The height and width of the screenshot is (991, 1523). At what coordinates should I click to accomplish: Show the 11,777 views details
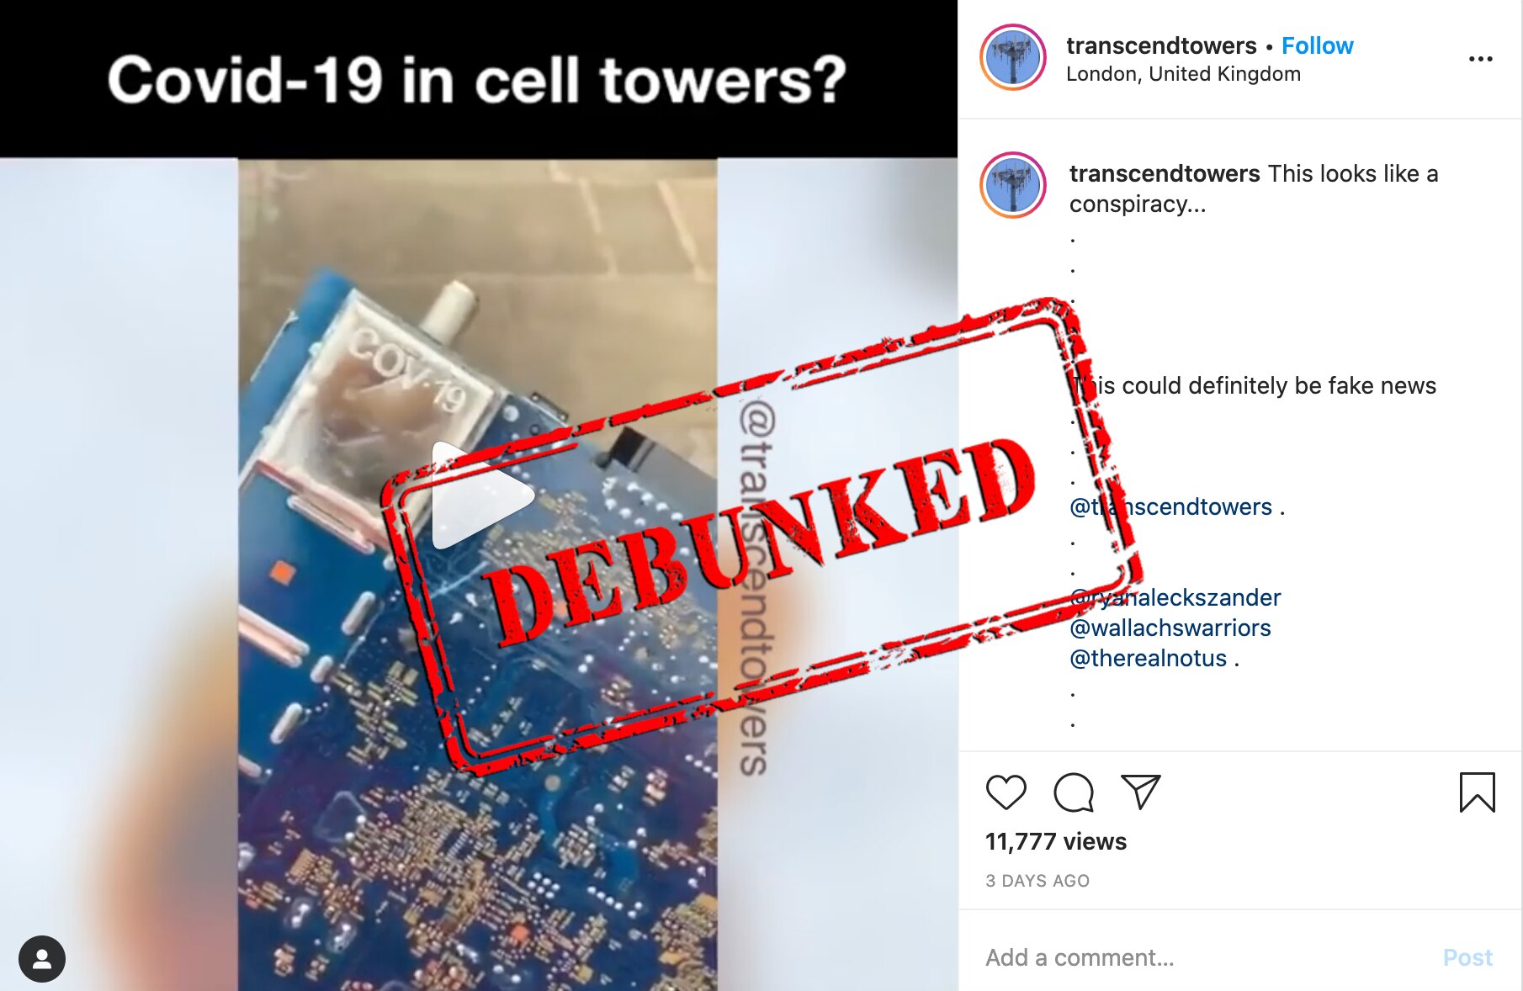1056,841
